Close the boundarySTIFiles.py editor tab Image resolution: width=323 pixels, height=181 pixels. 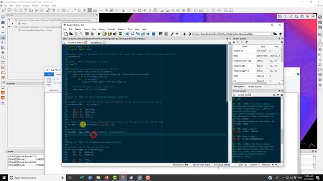click(85, 43)
